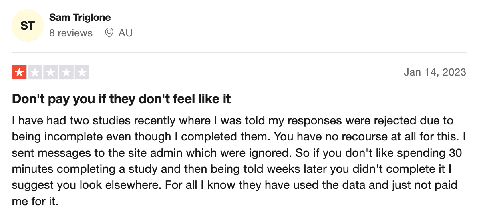Open the review title about not paying
Image resolution: width=479 pixels, height=216 pixels.
pyautogui.click(x=122, y=99)
